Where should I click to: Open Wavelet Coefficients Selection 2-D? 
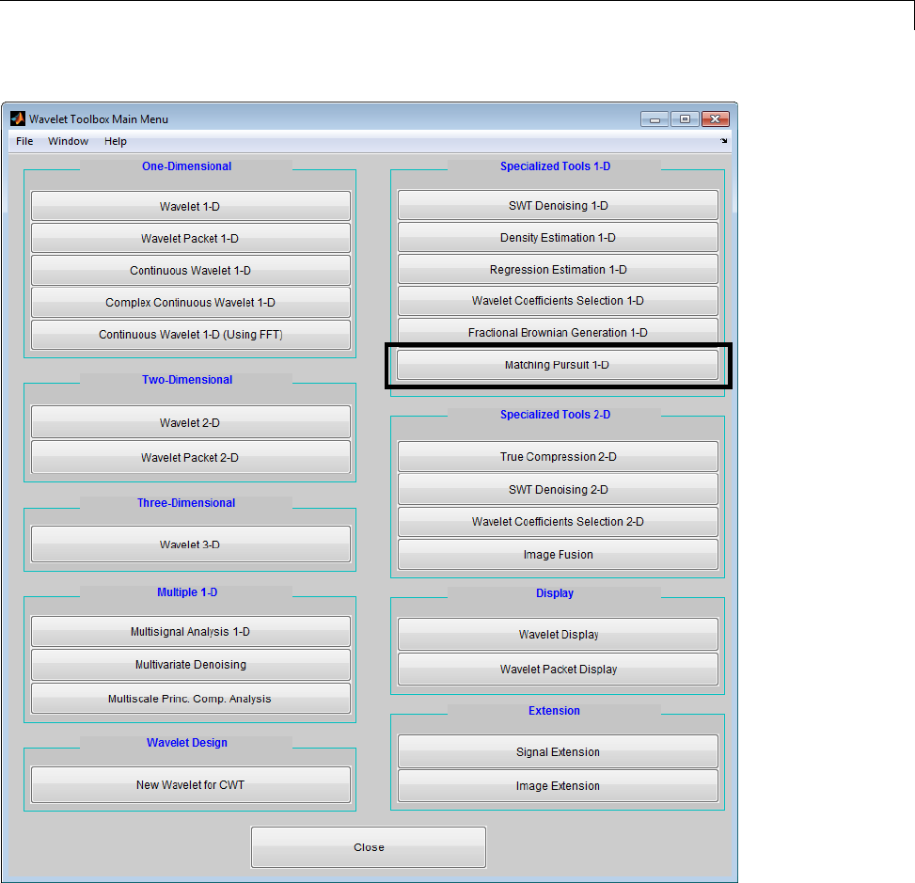[558, 521]
